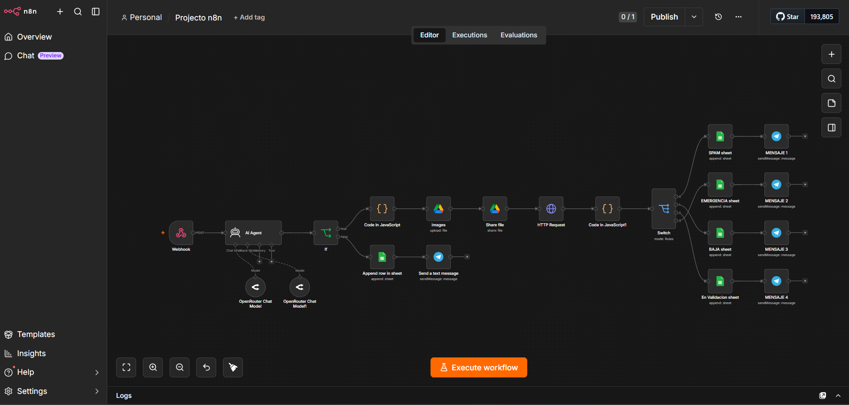Select the OpenRouter Chat Model1 node
The height and width of the screenshot is (405, 849).
point(300,287)
